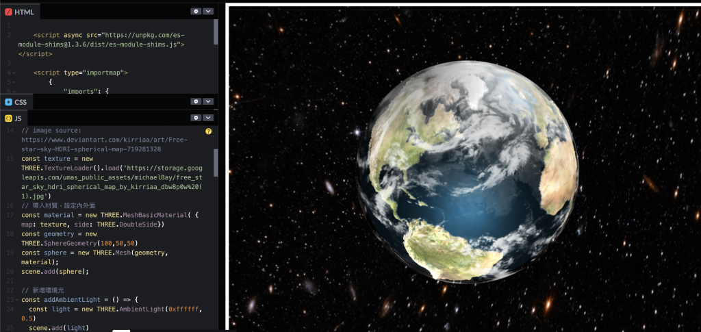Click "const addAmbientLight = () => {"
This screenshot has height=332, width=701.
coord(80,300)
